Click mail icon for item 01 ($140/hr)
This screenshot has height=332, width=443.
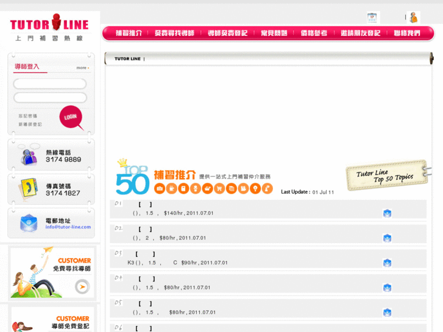coord(387,213)
